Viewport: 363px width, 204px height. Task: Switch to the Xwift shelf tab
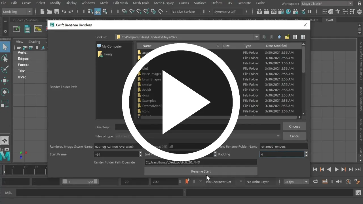click(x=329, y=20)
